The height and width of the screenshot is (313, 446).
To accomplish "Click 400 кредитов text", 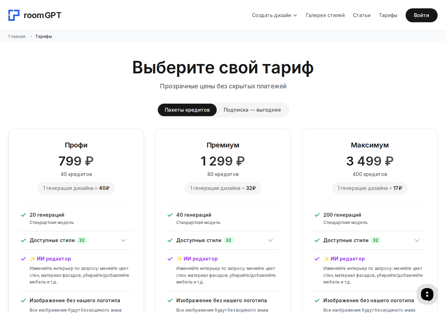I will coord(370,174).
